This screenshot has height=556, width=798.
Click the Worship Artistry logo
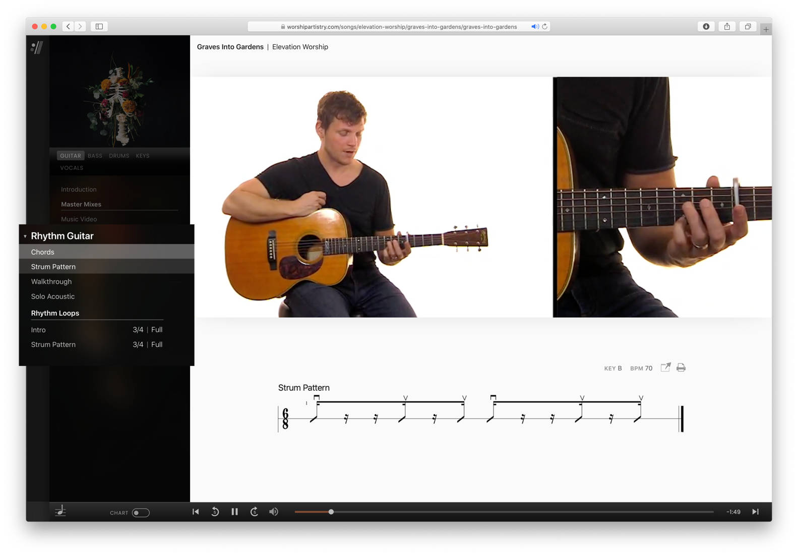pos(37,47)
